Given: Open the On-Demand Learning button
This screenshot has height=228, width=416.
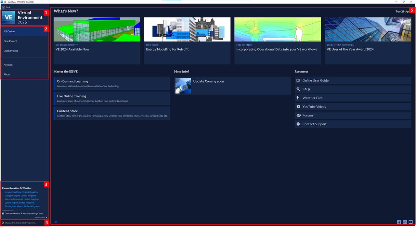Looking at the screenshot, I should [112, 83].
